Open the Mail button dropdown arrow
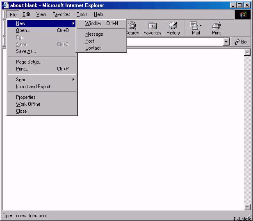The height and width of the screenshot is (221, 253). coord(201,25)
